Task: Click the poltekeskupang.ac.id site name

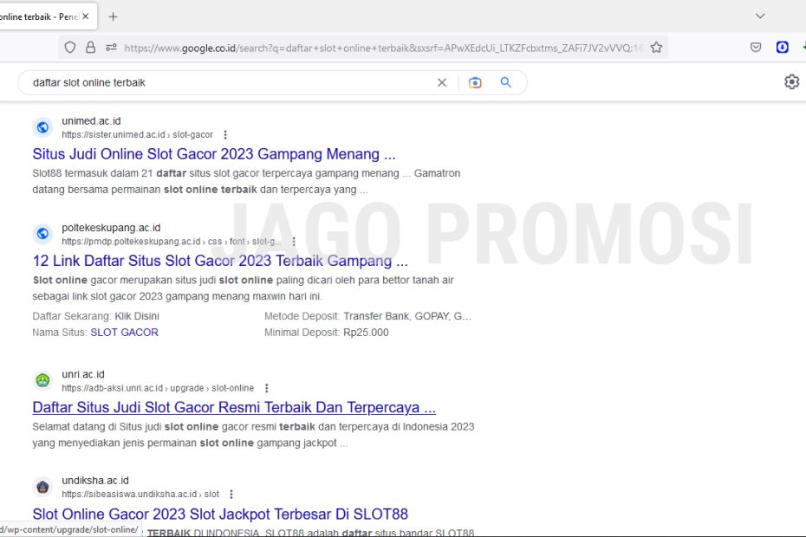Action: 111,228
